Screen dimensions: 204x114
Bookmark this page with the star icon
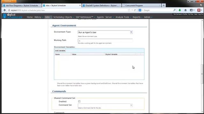129,10
